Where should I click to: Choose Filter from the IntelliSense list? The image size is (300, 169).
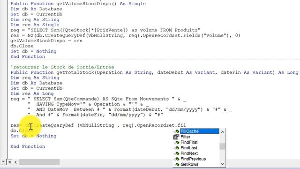[x=186, y=137]
